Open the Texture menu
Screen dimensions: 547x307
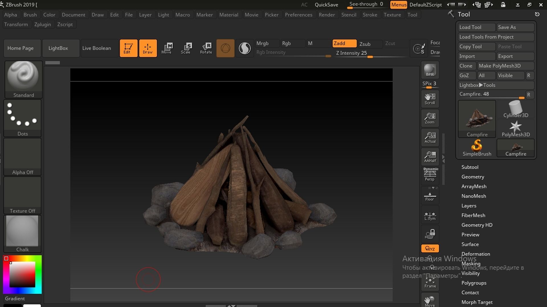392,15
